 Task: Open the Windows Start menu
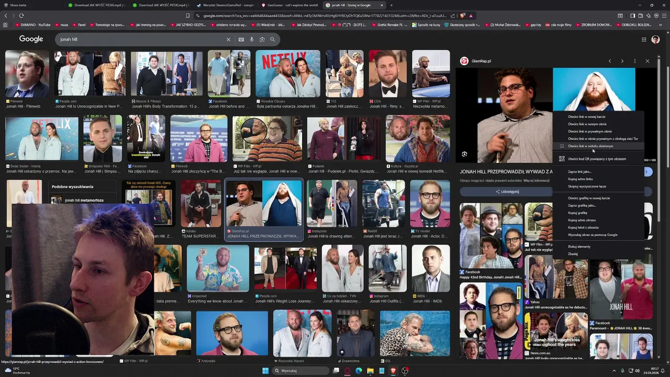(265, 371)
